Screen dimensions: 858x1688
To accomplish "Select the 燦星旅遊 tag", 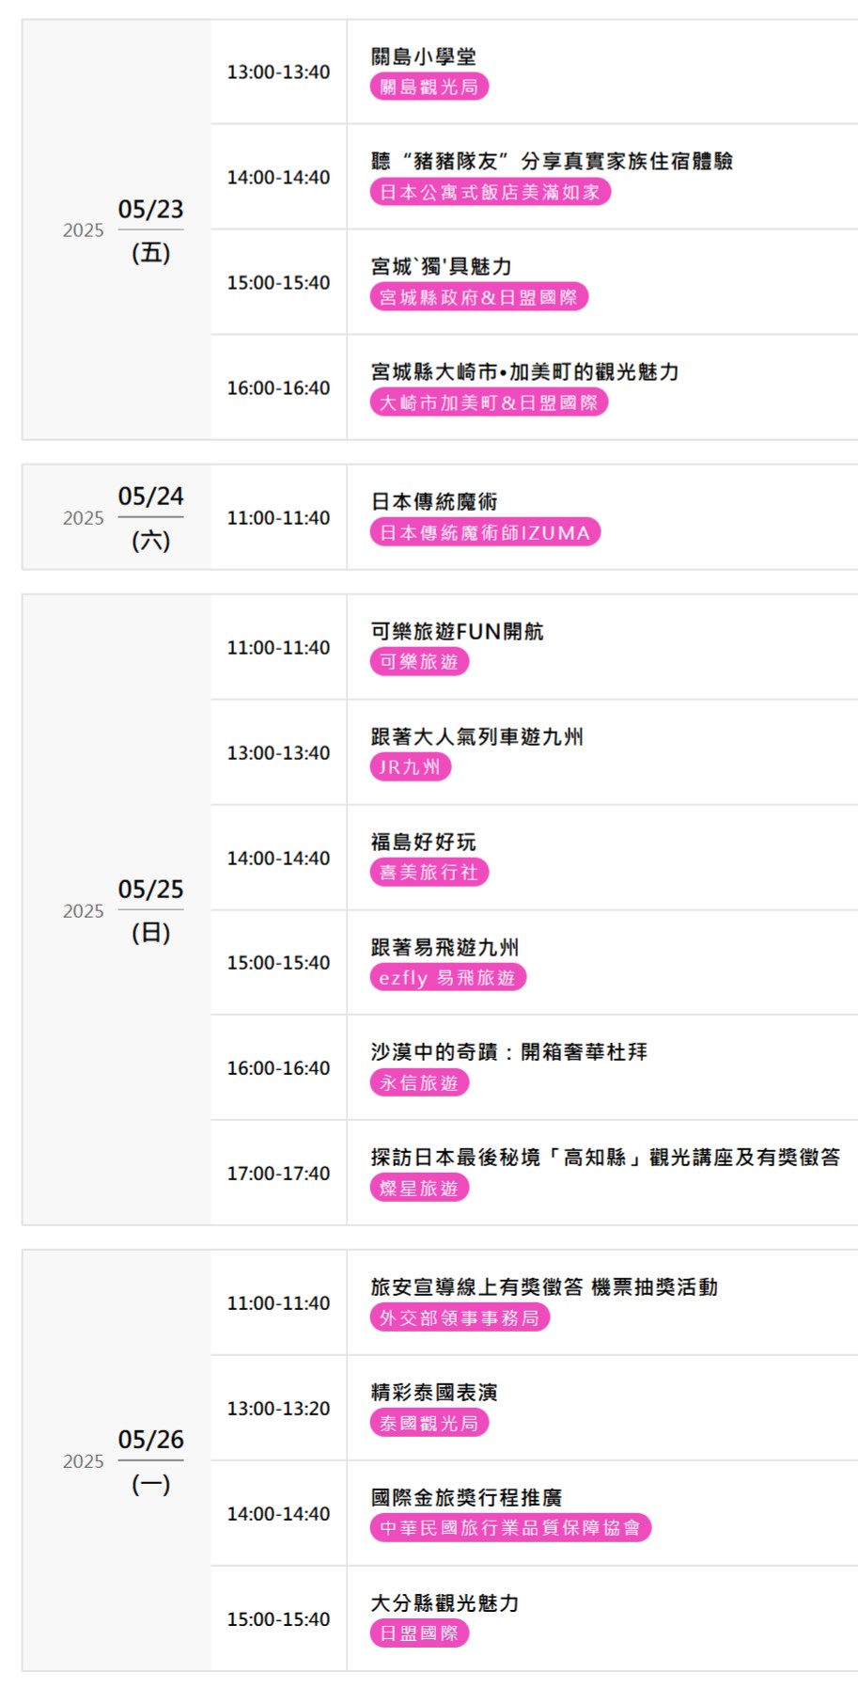I will pyautogui.click(x=419, y=1189).
